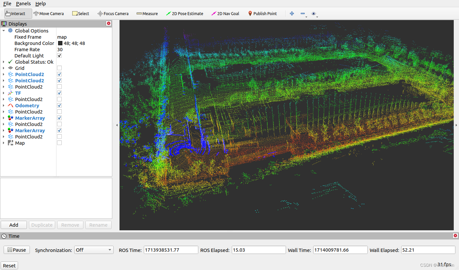Viewport: 459px width, 270px height.
Task: Click the gear icon beside Global Options
Action: 11,31
